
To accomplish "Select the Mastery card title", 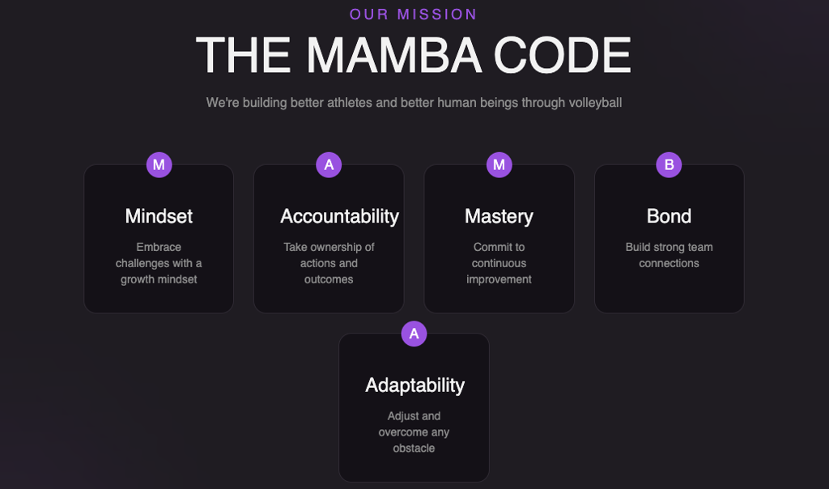I will pyautogui.click(x=499, y=216).
